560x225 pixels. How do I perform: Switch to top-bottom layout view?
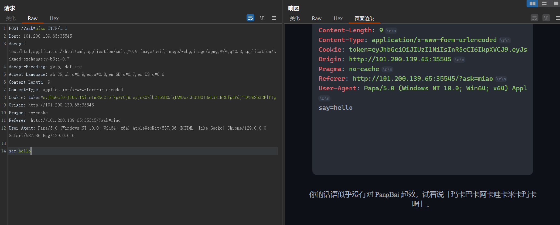tap(544, 3)
